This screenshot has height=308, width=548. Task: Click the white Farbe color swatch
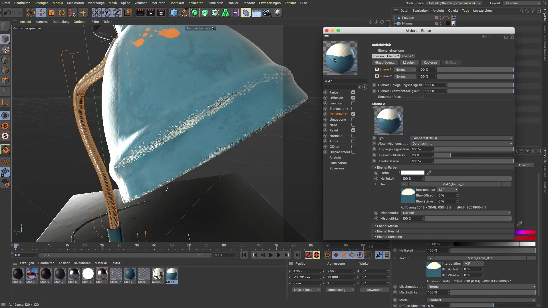click(412, 173)
